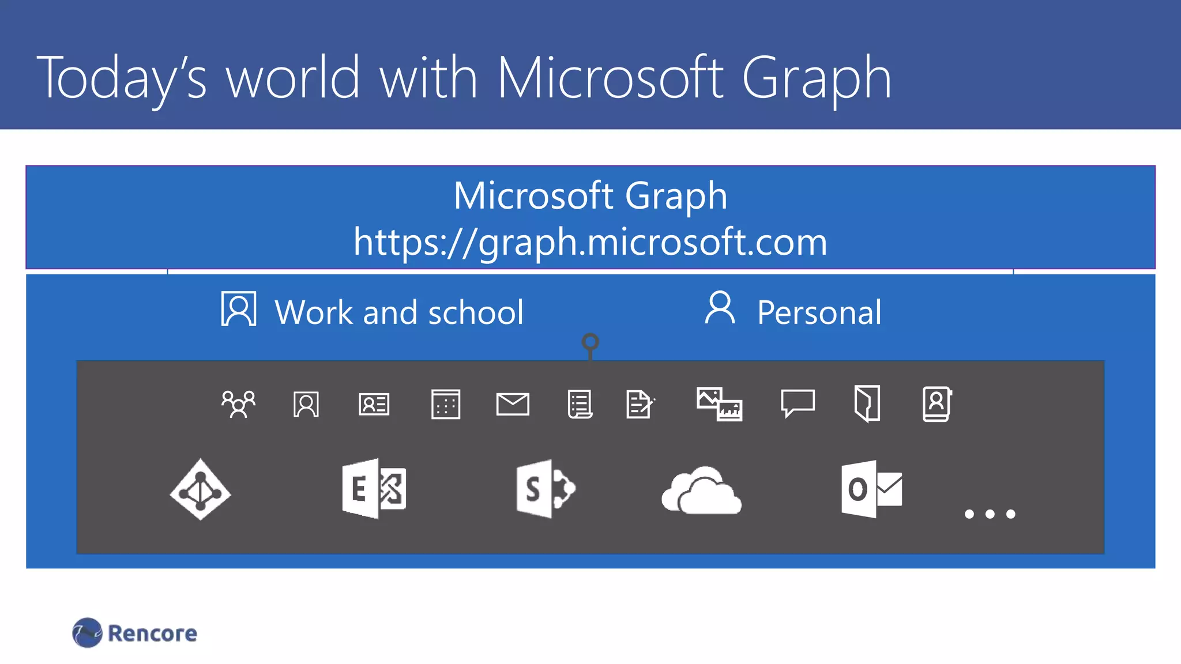Viewport: 1181px width, 664px height.
Task: Click the SharePoint logo
Action: click(x=546, y=489)
